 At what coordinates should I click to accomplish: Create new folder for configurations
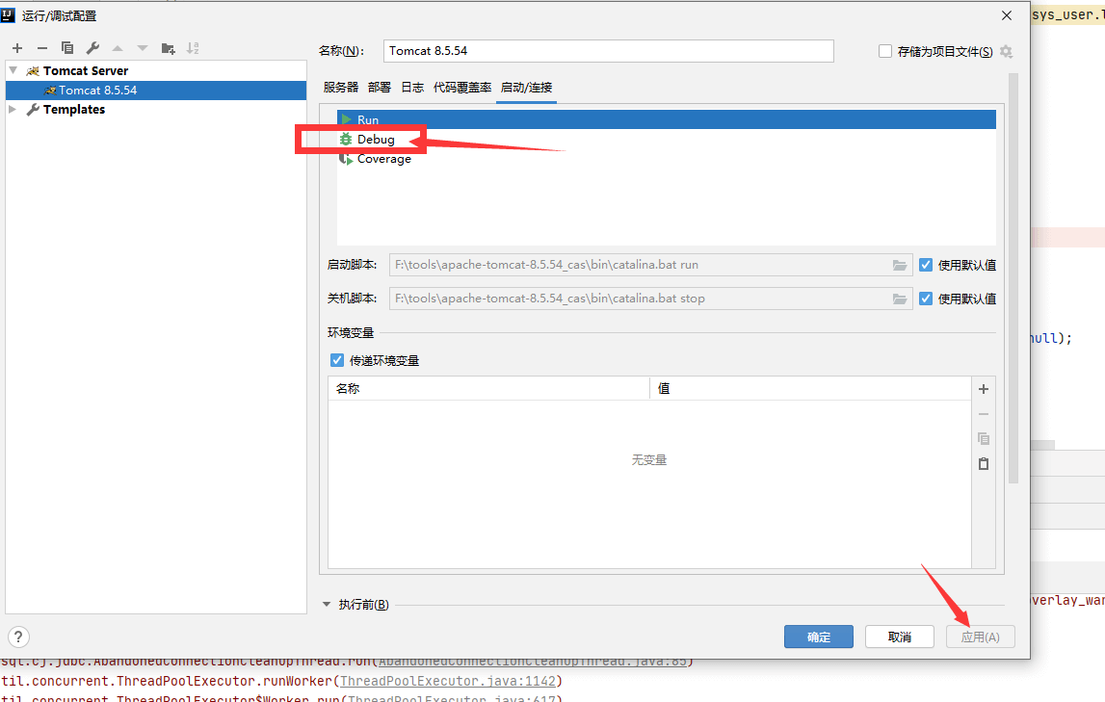pos(168,48)
